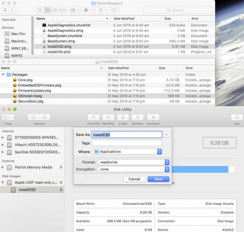
Task: Sort SharedSupport list by Size
Action: pyautogui.click(x=175, y=19)
